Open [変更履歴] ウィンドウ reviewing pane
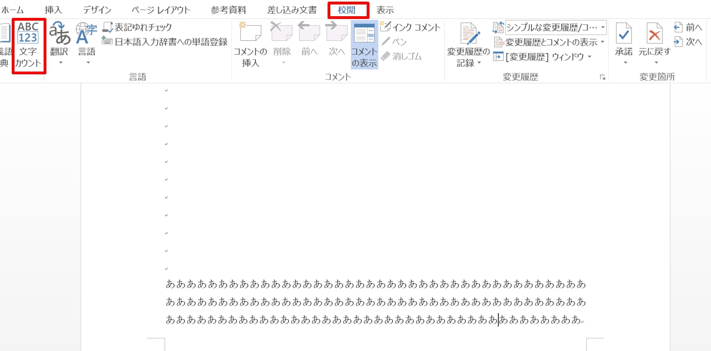This screenshot has width=711, height=351. pos(542,56)
